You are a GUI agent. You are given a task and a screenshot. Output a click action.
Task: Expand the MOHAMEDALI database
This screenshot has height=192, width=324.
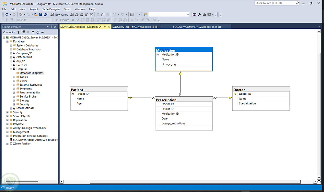(11, 109)
